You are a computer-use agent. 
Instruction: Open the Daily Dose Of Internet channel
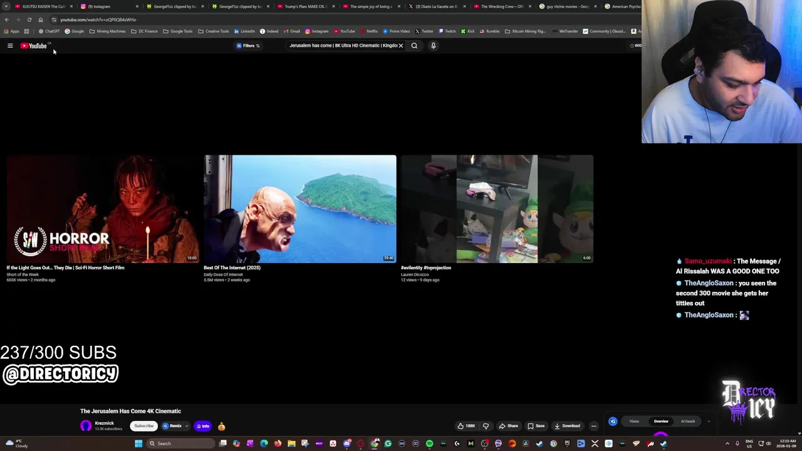pyautogui.click(x=223, y=274)
